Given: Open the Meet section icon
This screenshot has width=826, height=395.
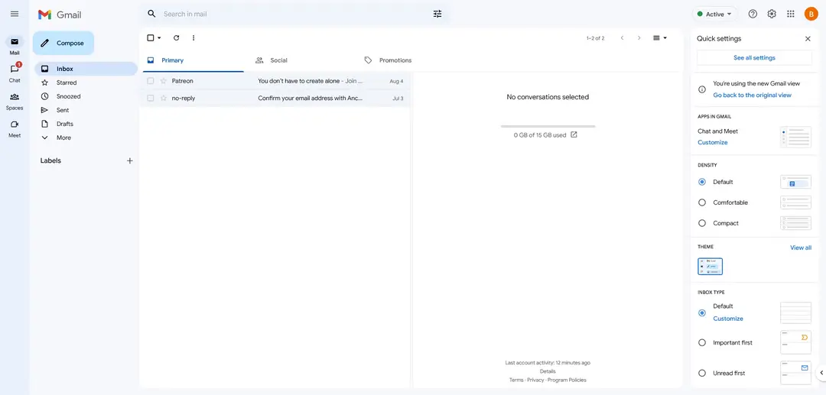Looking at the screenshot, I should 15,124.
